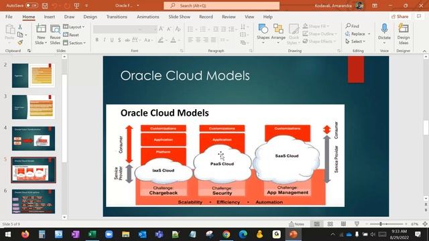Collapse the ribbon chevron
The height and width of the screenshot is (241, 429).
[424, 51]
